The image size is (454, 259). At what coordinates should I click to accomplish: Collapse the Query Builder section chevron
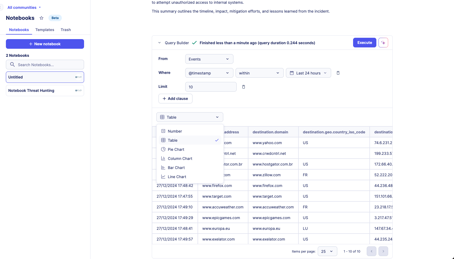(160, 43)
